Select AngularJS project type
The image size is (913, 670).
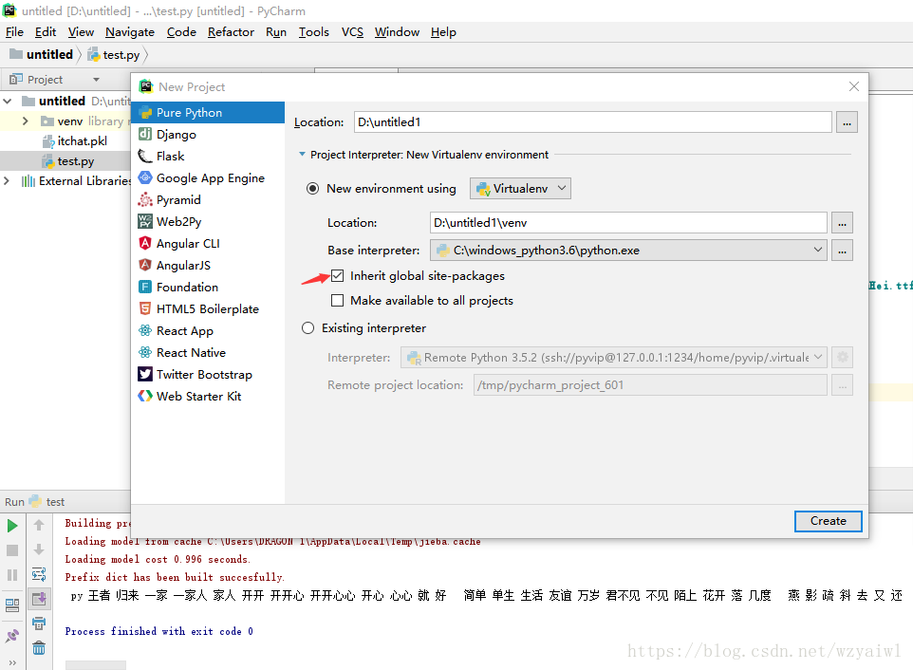coord(208,266)
